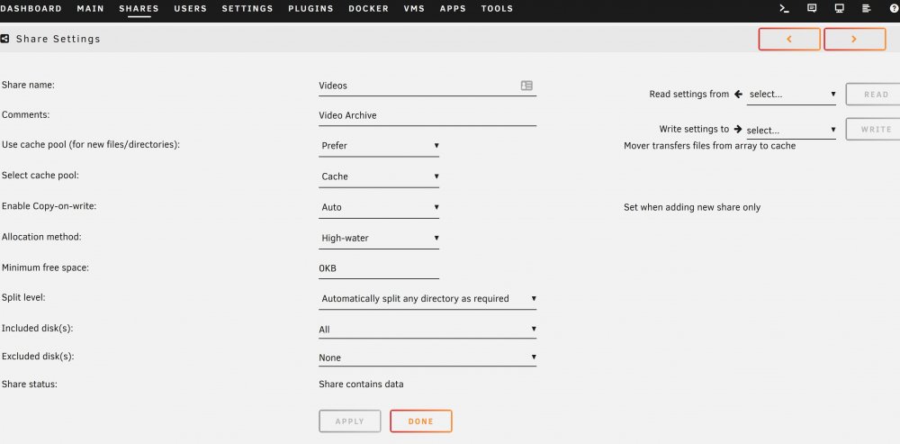The image size is (900, 444).
Task: Select the Shares tab
Action: tap(139, 9)
